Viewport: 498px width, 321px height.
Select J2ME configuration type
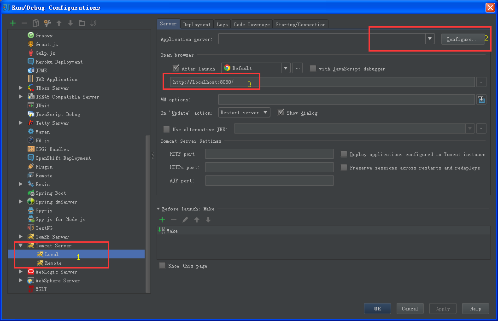pyautogui.click(x=41, y=70)
